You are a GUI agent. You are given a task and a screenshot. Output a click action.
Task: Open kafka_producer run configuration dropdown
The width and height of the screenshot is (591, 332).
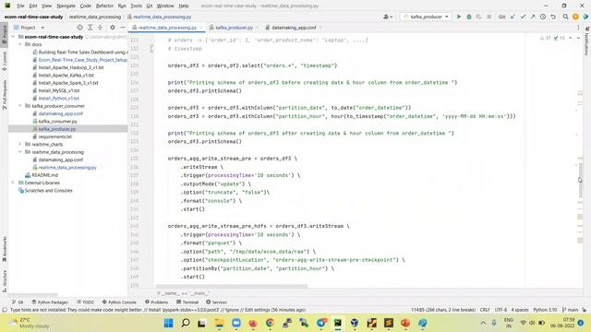426,17
